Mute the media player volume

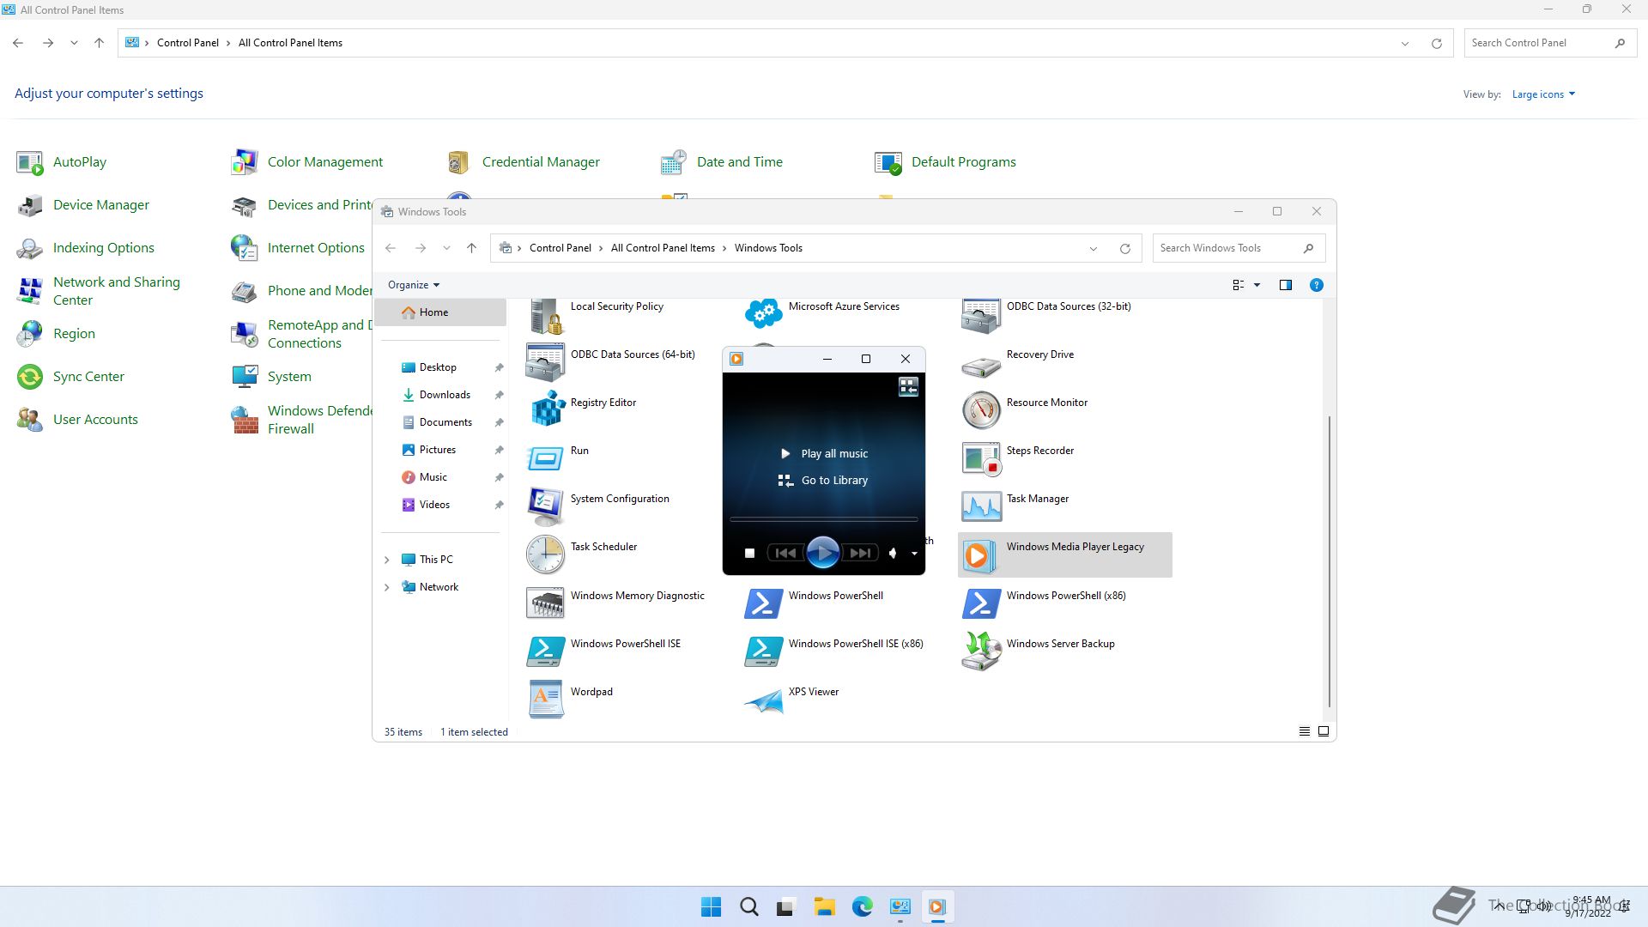click(x=893, y=554)
